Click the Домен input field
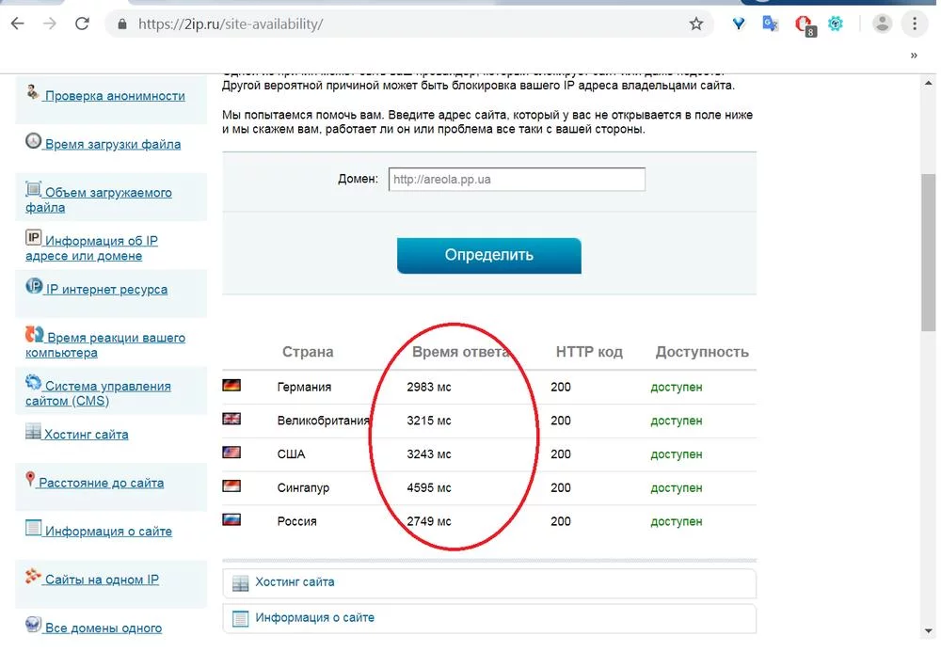This screenshot has height=668, width=941. pos(517,180)
